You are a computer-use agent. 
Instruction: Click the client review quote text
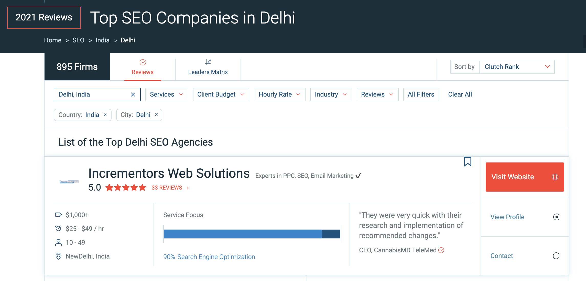click(411, 225)
